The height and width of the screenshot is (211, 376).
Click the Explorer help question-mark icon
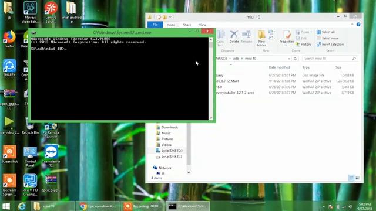pyautogui.click(x=358, y=25)
